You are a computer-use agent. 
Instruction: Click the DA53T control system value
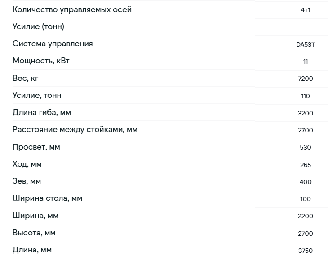coord(306,44)
